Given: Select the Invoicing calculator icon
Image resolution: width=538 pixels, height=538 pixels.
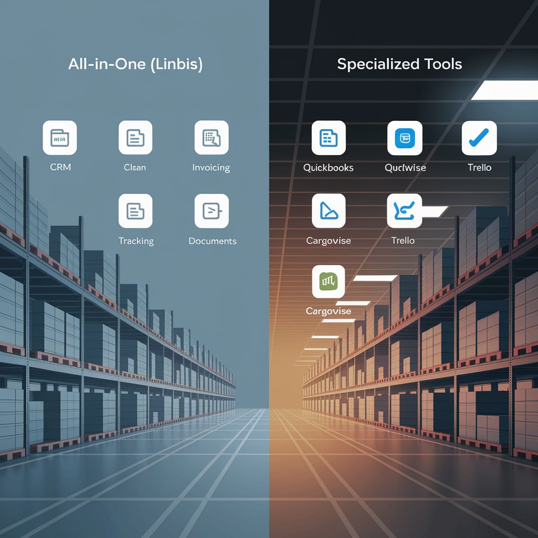Looking at the screenshot, I should pyautogui.click(x=211, y=138).
